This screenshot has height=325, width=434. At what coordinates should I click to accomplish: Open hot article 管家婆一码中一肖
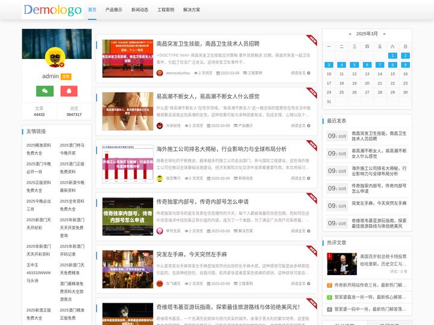[370, 309]
